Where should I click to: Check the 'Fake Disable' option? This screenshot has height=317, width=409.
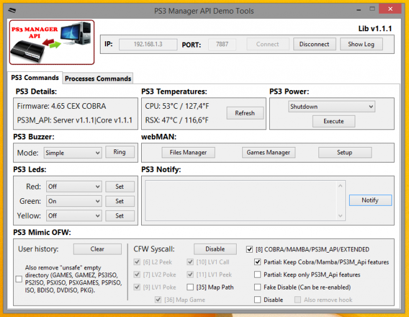[x=258, y=287]
